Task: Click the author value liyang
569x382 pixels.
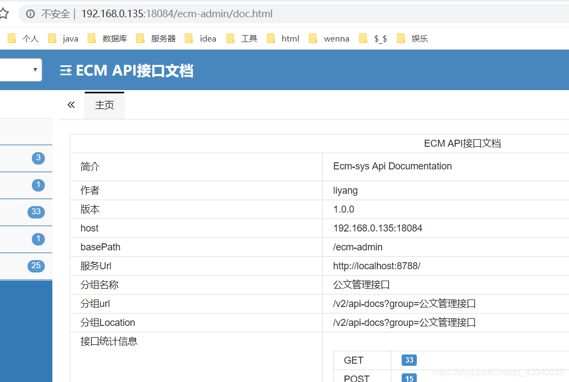Action: click(345, 191)
